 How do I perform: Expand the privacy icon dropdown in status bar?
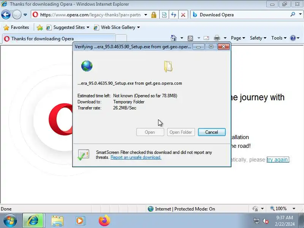(262, 209)
